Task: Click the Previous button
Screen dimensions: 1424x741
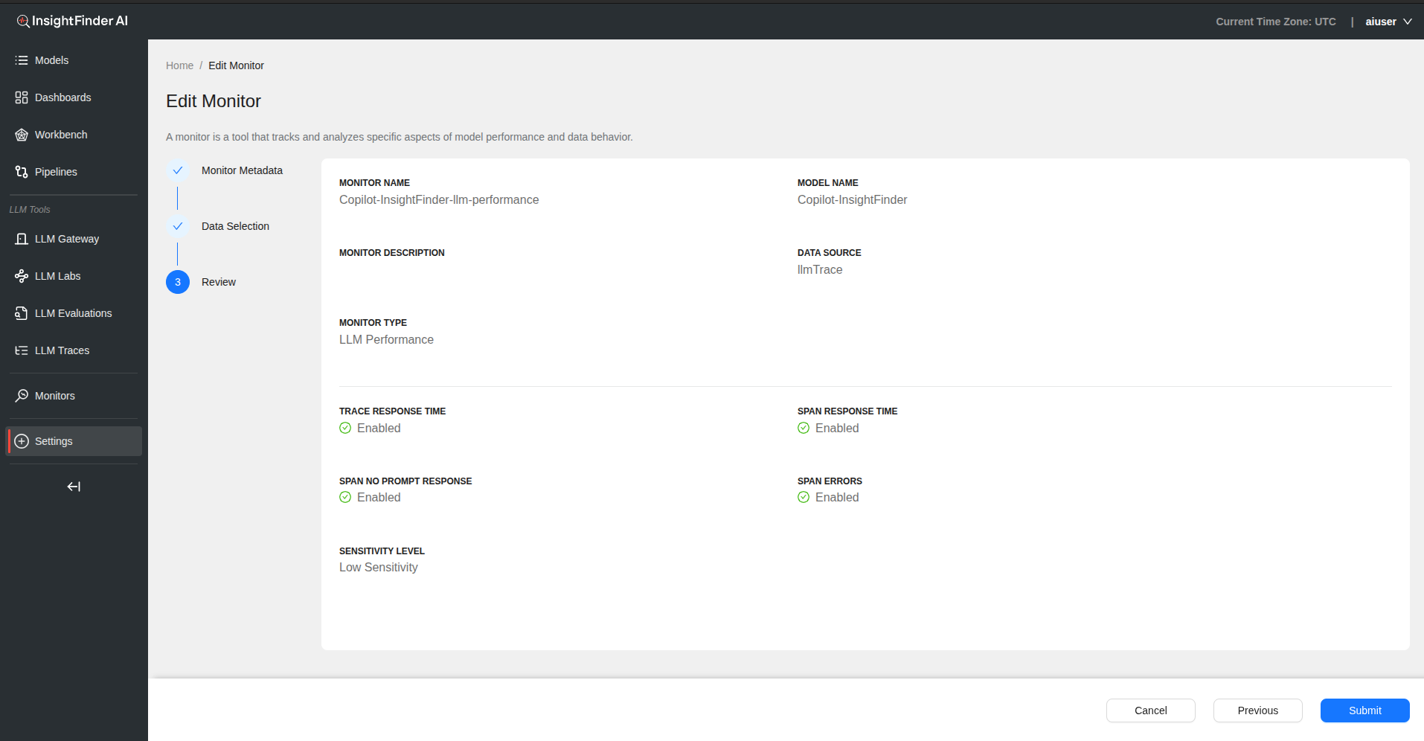Action: click(1257, 710)
